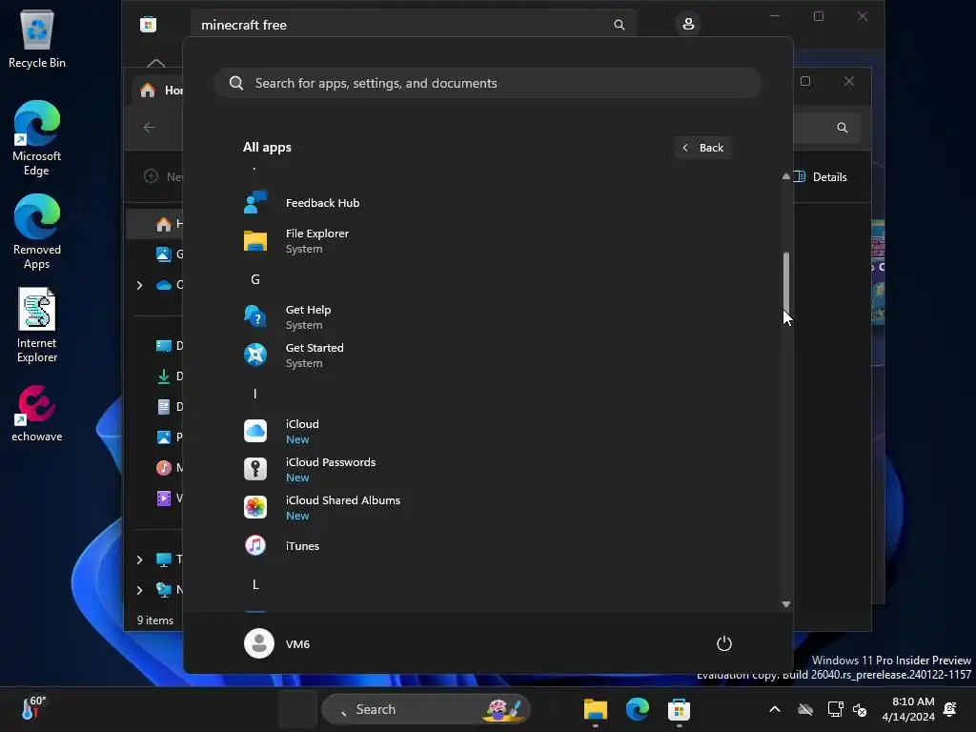The height and width of the screenshot is (732, 976).
Task: Open the power options button
Action: [x=724, y=643]
